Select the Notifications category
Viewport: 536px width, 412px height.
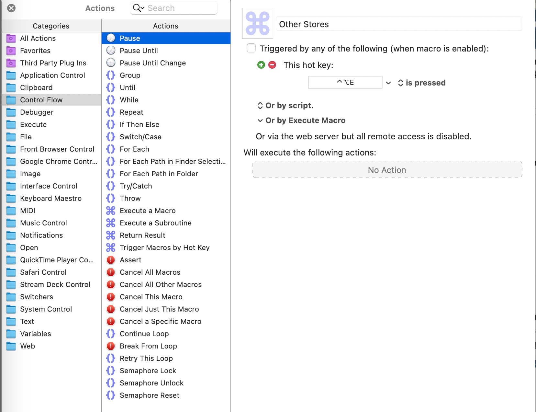51,235
